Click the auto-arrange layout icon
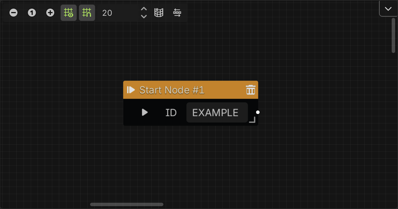Viewport: 398px width, 209px height. pyautogui.click(x=177, y=13)
